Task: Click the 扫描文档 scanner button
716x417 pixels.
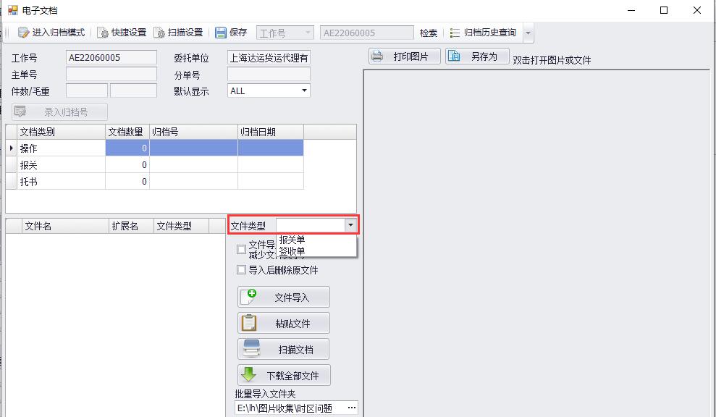Action: pyautogui.click(x=284, y=350)
